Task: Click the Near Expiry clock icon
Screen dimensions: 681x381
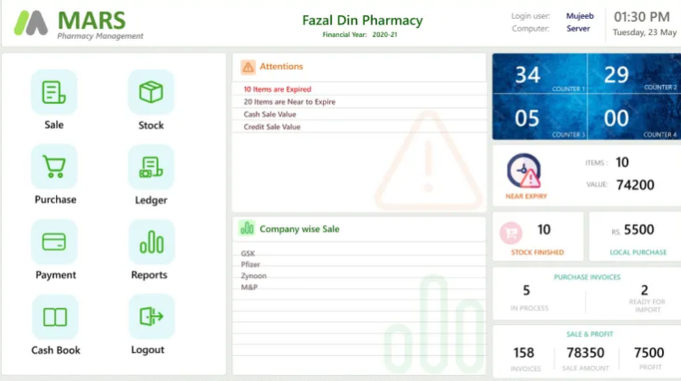Action: (524, 170)
